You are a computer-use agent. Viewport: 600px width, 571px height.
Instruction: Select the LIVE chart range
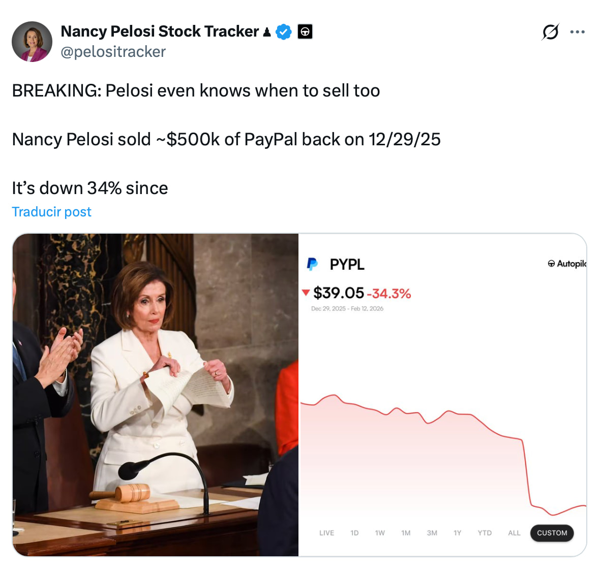pyautogui.click(x=326, y=533)
